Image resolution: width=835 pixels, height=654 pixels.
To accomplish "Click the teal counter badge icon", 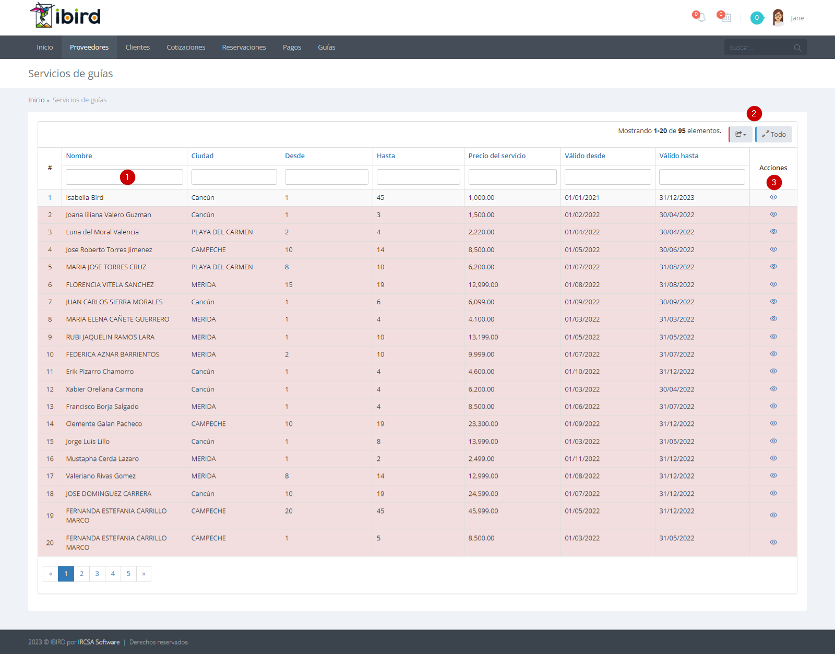I will 757,18.
